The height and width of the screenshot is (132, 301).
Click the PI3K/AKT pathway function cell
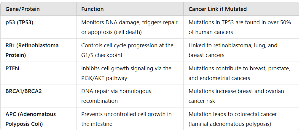126,73
